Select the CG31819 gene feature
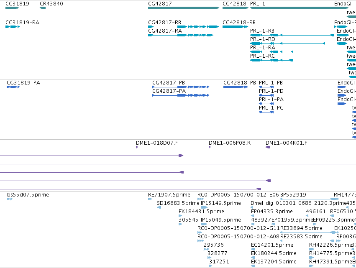356x268 pixels. click(12, 8)
